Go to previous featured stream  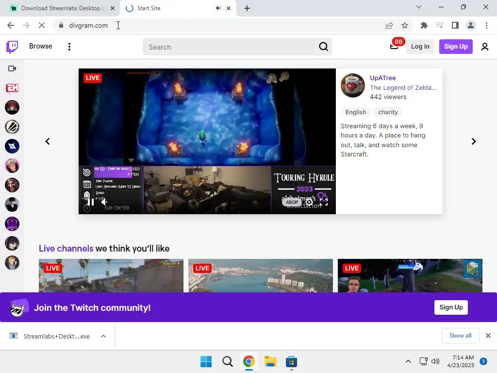tap(48, 141)
